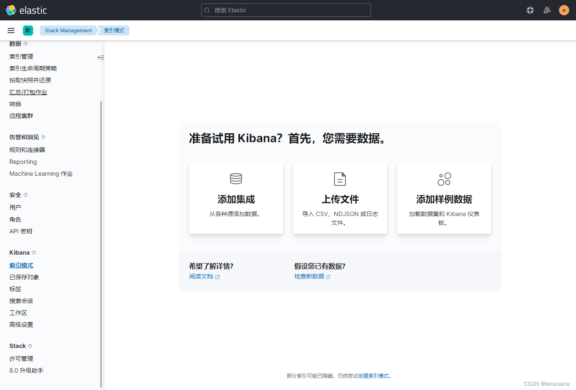576x390 pixels.
Task: Open 汇总/打包作业 in the sidebar
Action: [x=28, y=92]
